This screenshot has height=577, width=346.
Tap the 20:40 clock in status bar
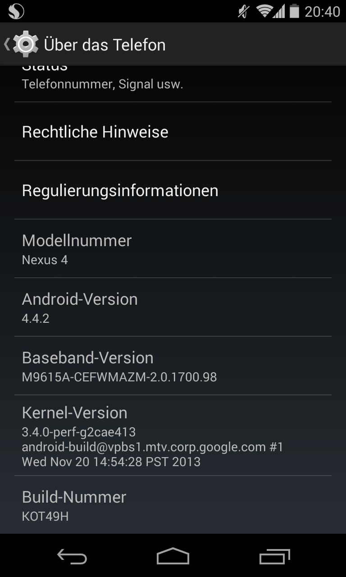[322, 11]
